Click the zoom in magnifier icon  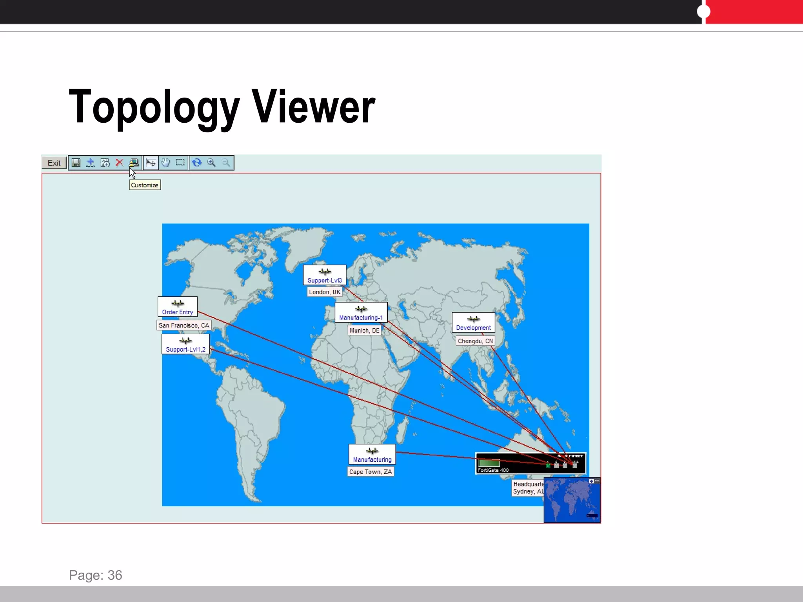211,163
